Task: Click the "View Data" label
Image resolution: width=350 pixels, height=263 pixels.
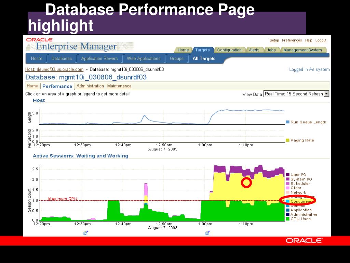Action: (x=252, y=95)
